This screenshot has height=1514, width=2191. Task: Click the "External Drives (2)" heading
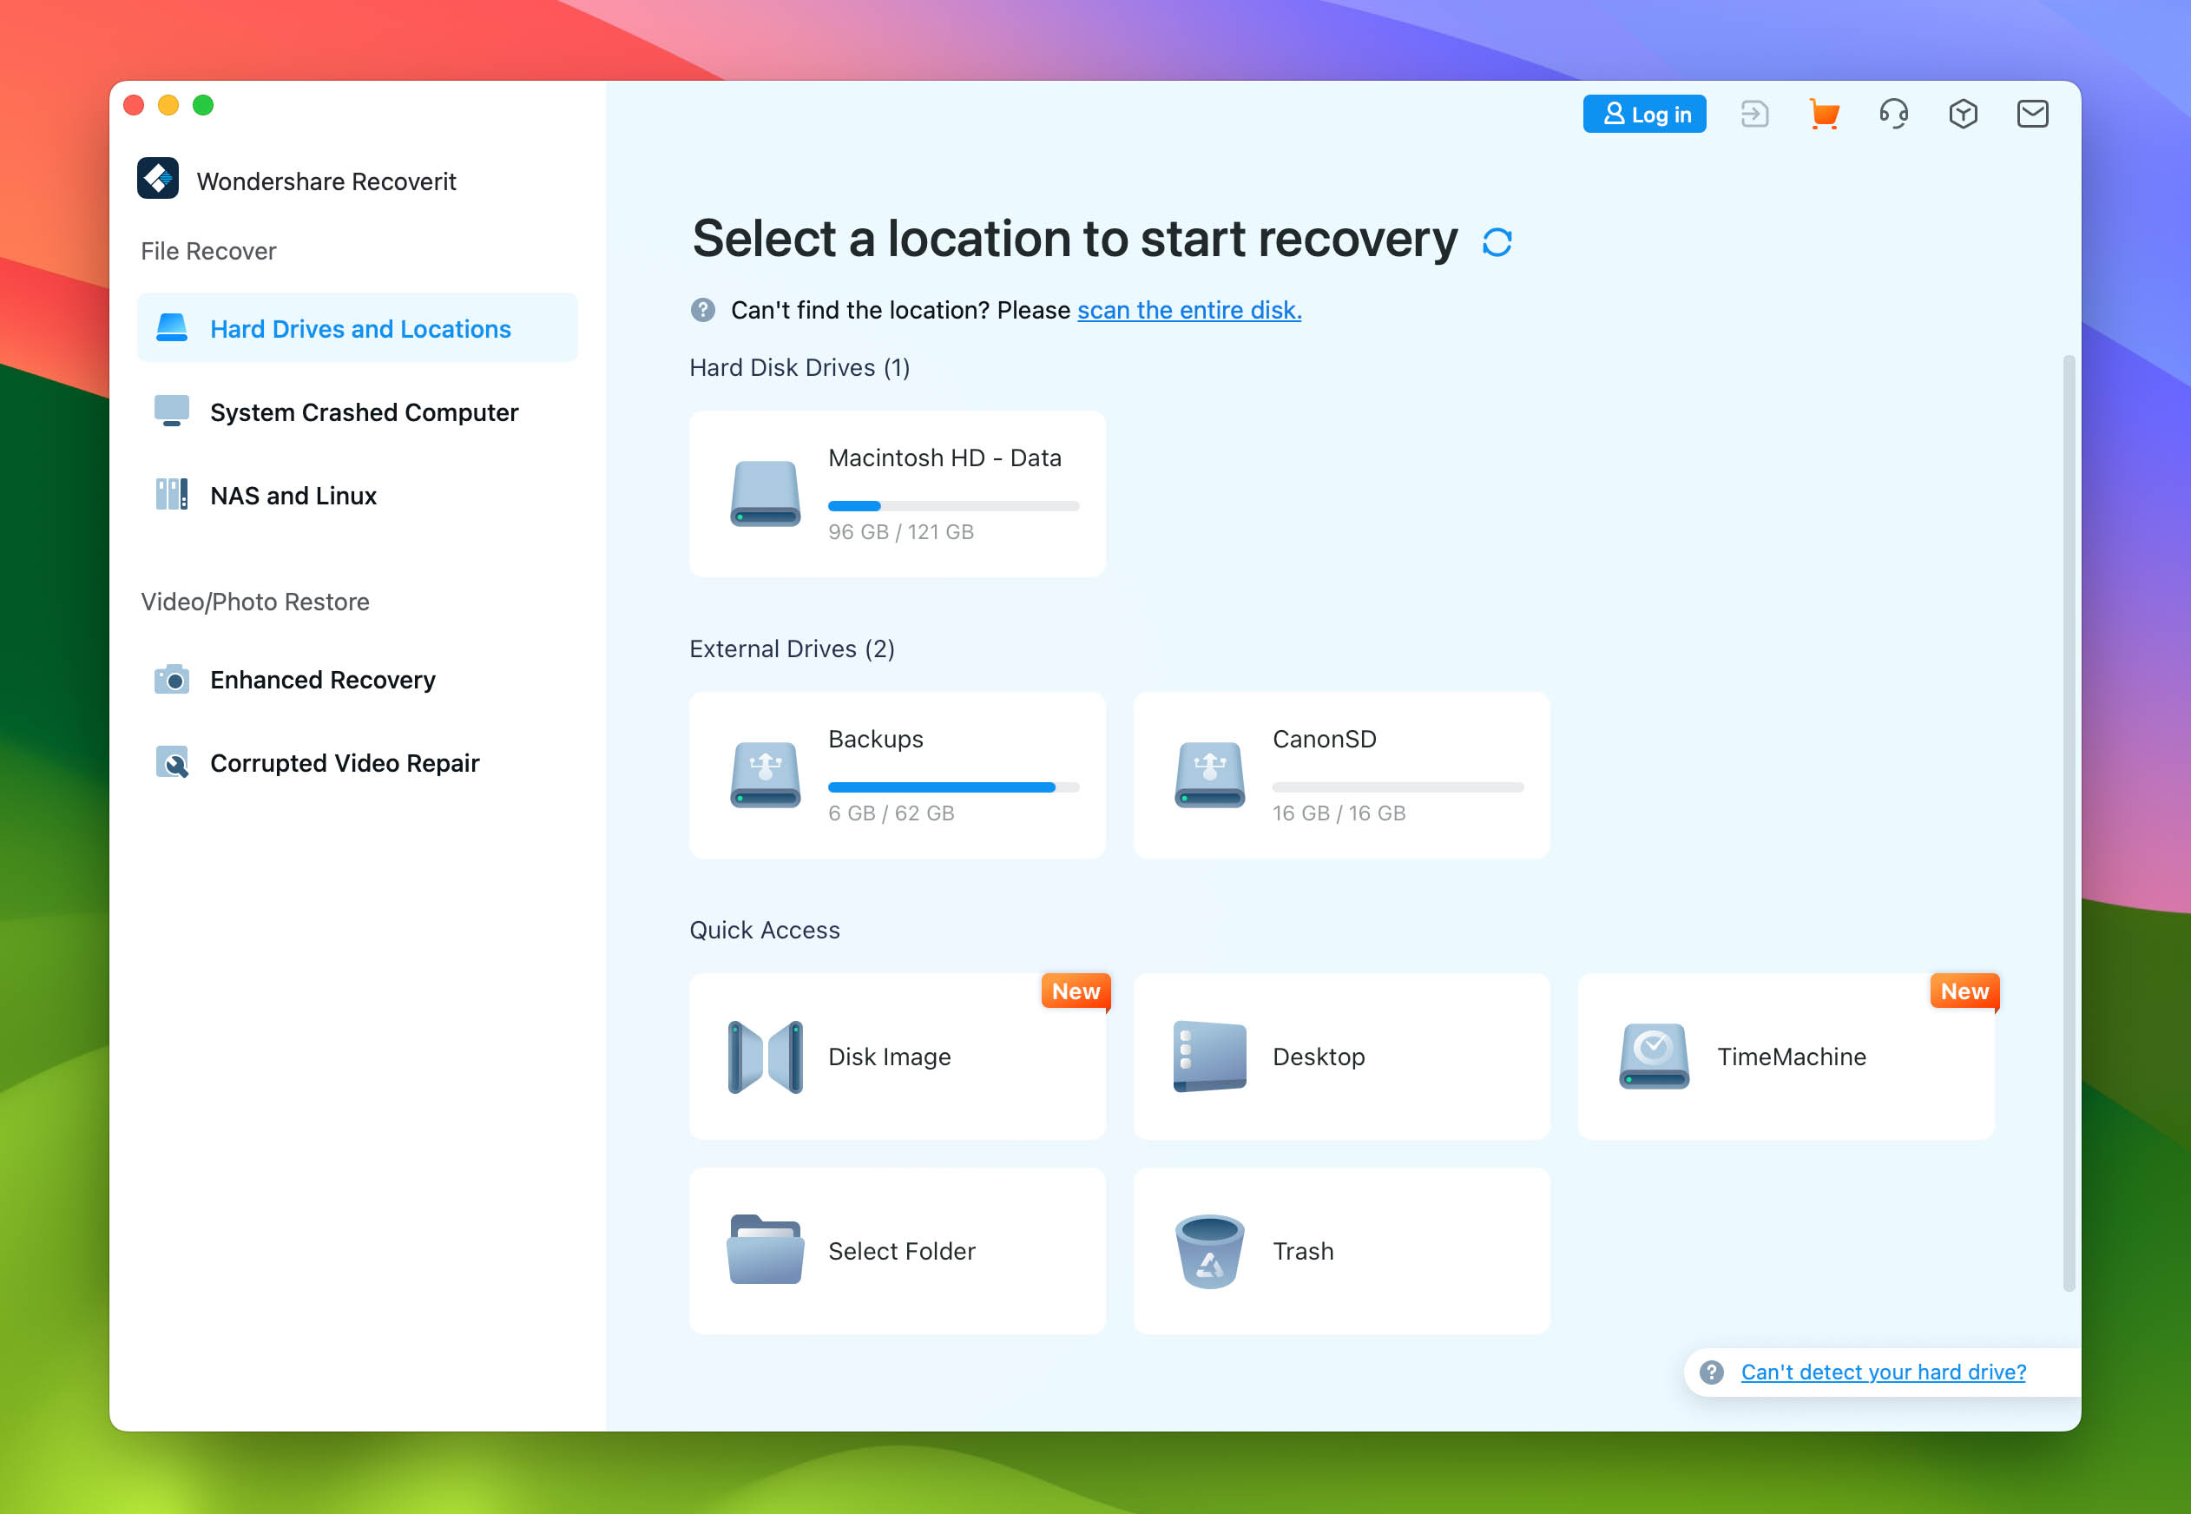pos(791,648)
